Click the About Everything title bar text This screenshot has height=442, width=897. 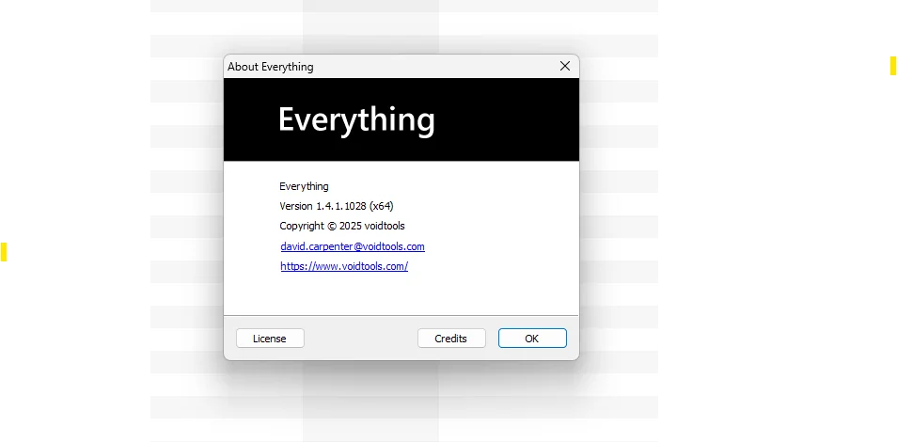(271, 67)
